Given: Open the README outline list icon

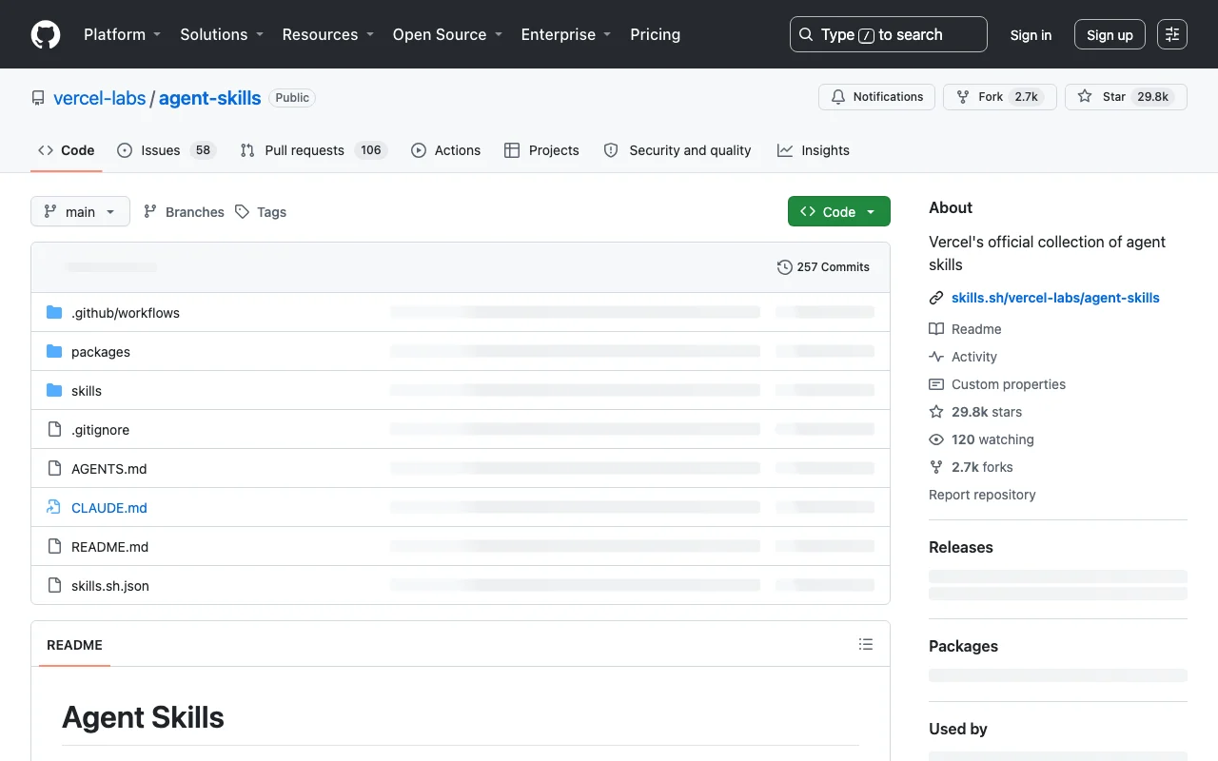Looking at the screenshot, I should click(x=866, y=644).
